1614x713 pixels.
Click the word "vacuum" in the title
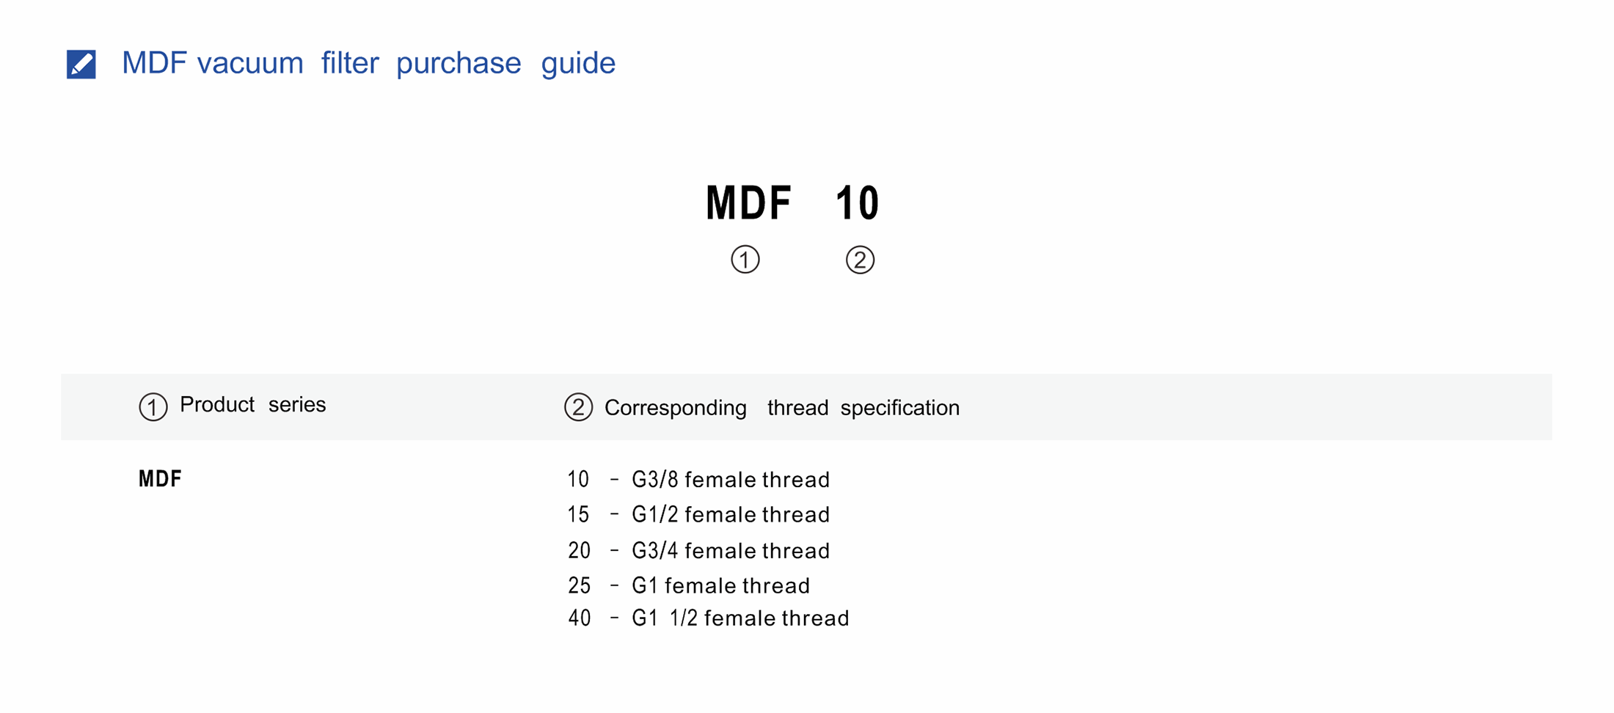(250, 63)
